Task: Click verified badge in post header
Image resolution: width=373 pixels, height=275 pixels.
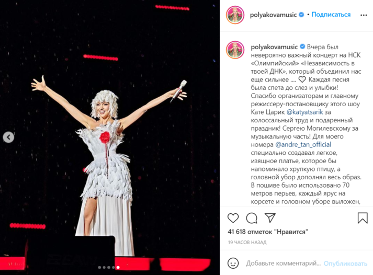Action: 301,15
